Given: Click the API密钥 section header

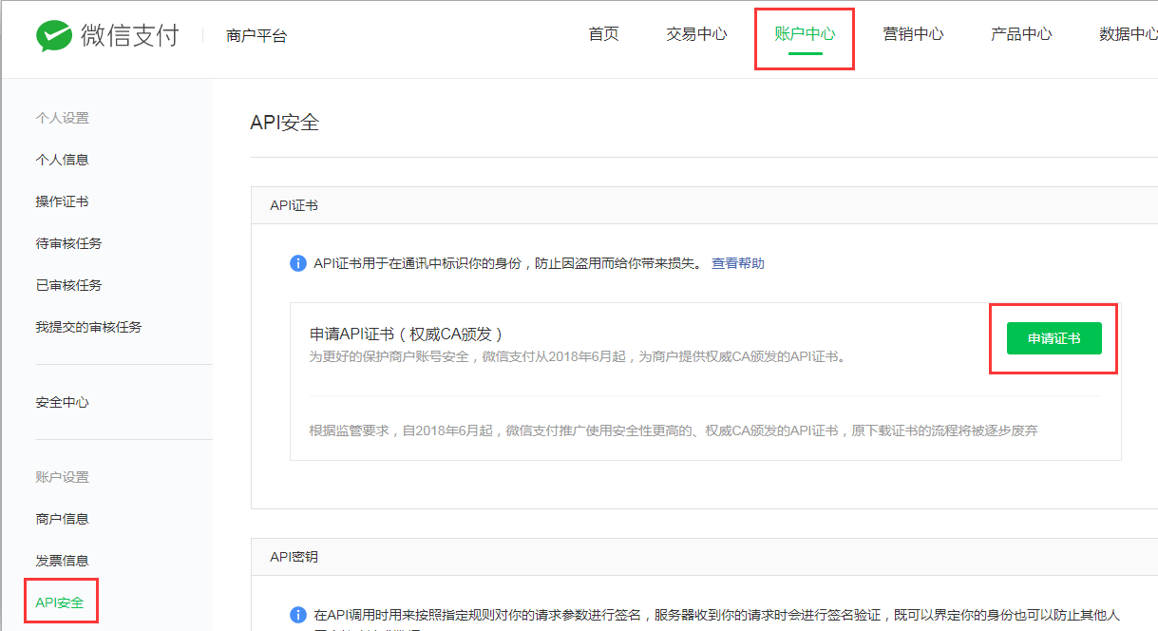Looking at the screenshot, I should point(294,557).
